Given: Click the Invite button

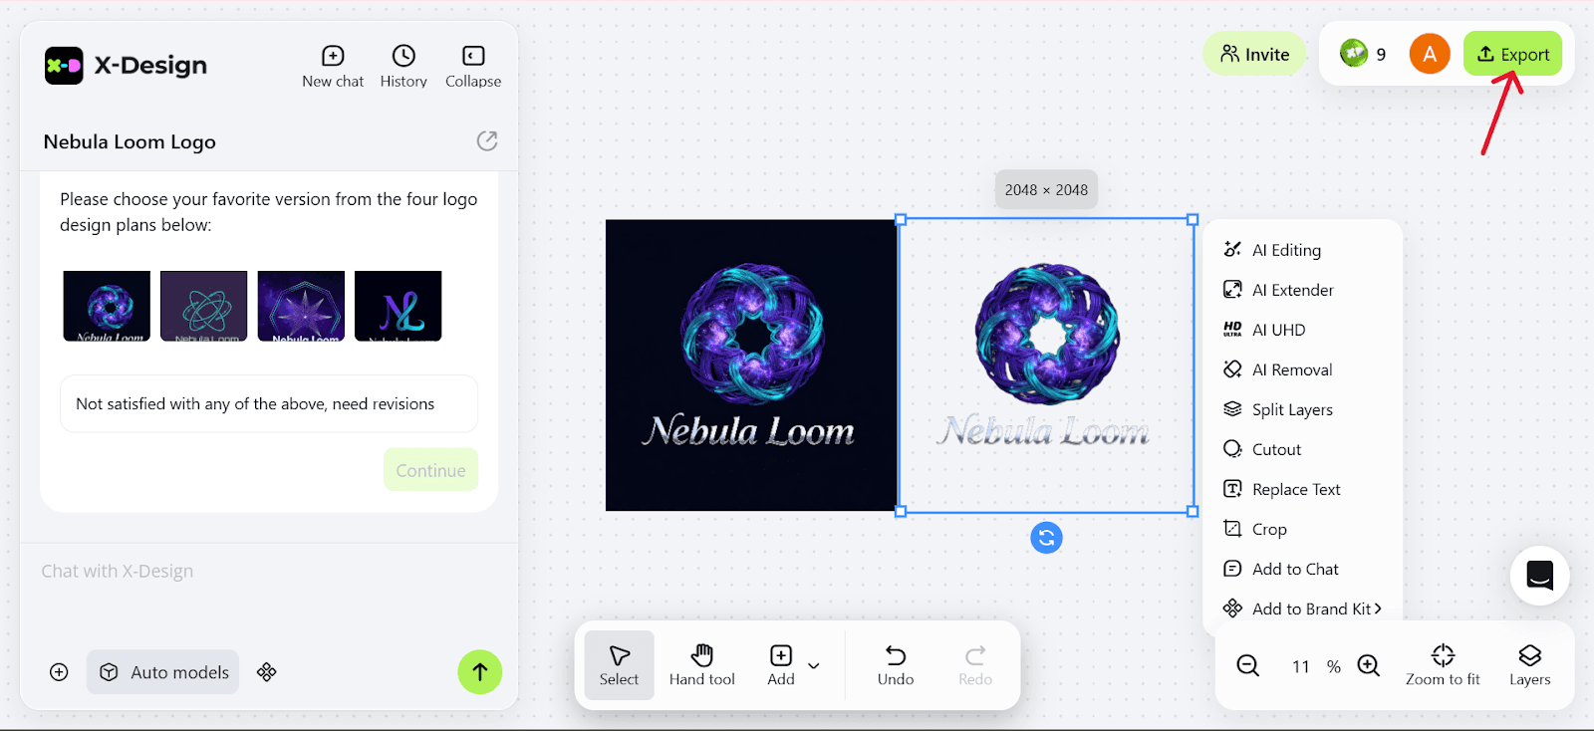Looking at the screenshot, I should coord(1255,54).
